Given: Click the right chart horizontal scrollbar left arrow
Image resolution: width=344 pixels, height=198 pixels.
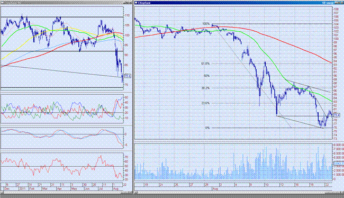Looking at the screenshot, I should pos(135,193).
